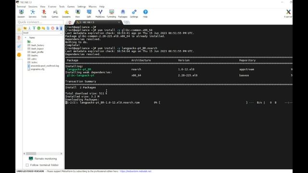Enable MultiExec mode from toolbar
This screenshot has width=308, height=173.
100,14
